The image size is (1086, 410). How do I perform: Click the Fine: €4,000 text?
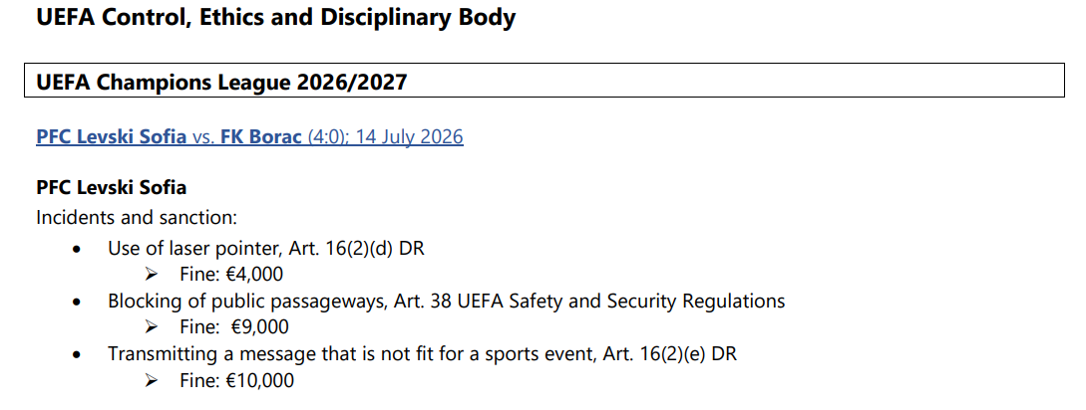(231, 275)
